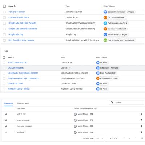Click the search magnifier icon in key events
Viewport: 145px width, 145px height.
pyautogui.click(x=112, y=103)
